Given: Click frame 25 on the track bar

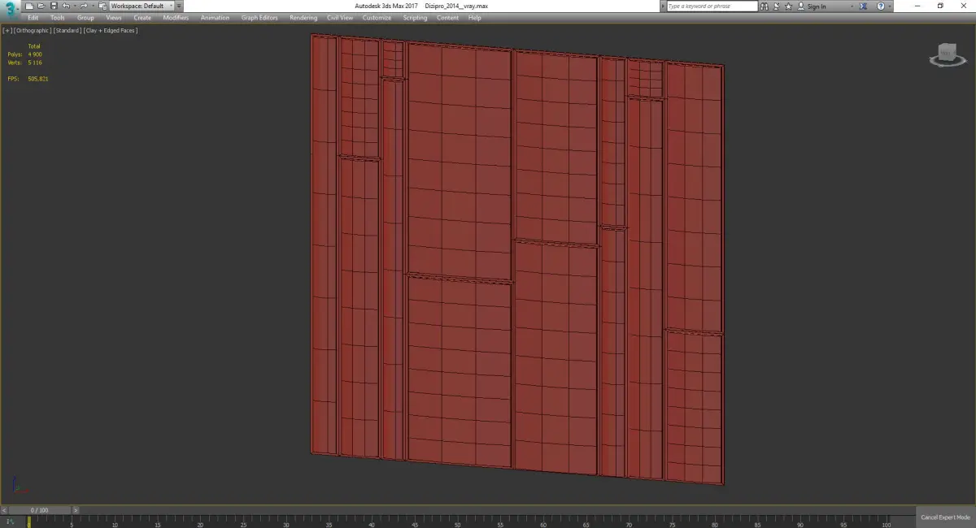Looking at the screenshot, I should tap(243, 521).
